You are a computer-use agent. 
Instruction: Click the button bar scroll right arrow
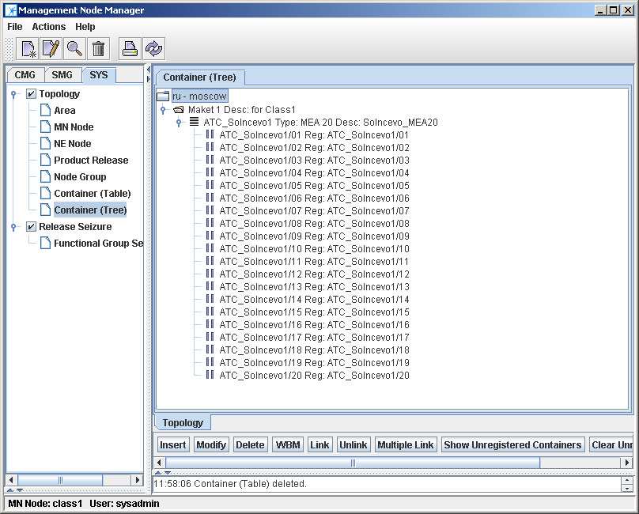[627, 463]
